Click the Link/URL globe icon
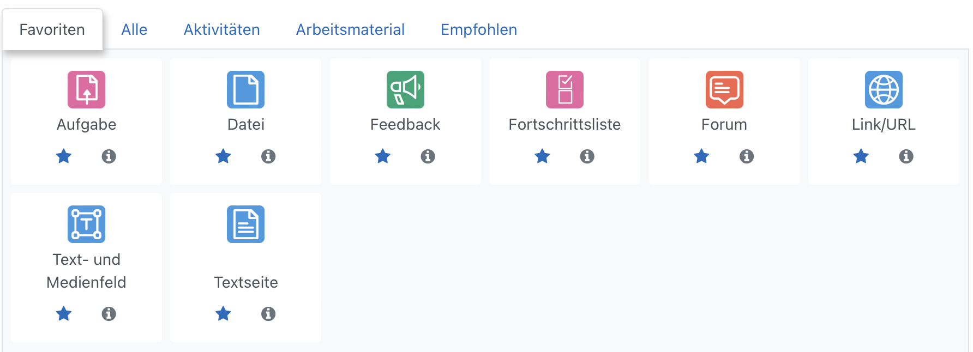 [884, 90]
